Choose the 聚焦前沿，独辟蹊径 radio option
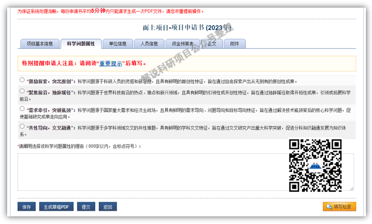372x224 pixels. [x=22, y=91]
